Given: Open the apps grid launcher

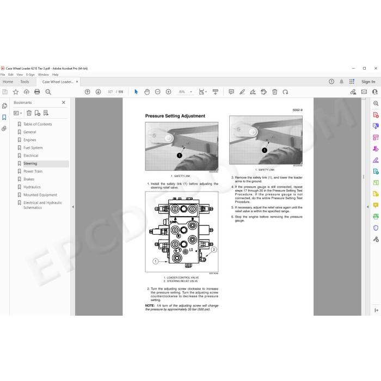Looking at the screenshot, I should 352,82.
